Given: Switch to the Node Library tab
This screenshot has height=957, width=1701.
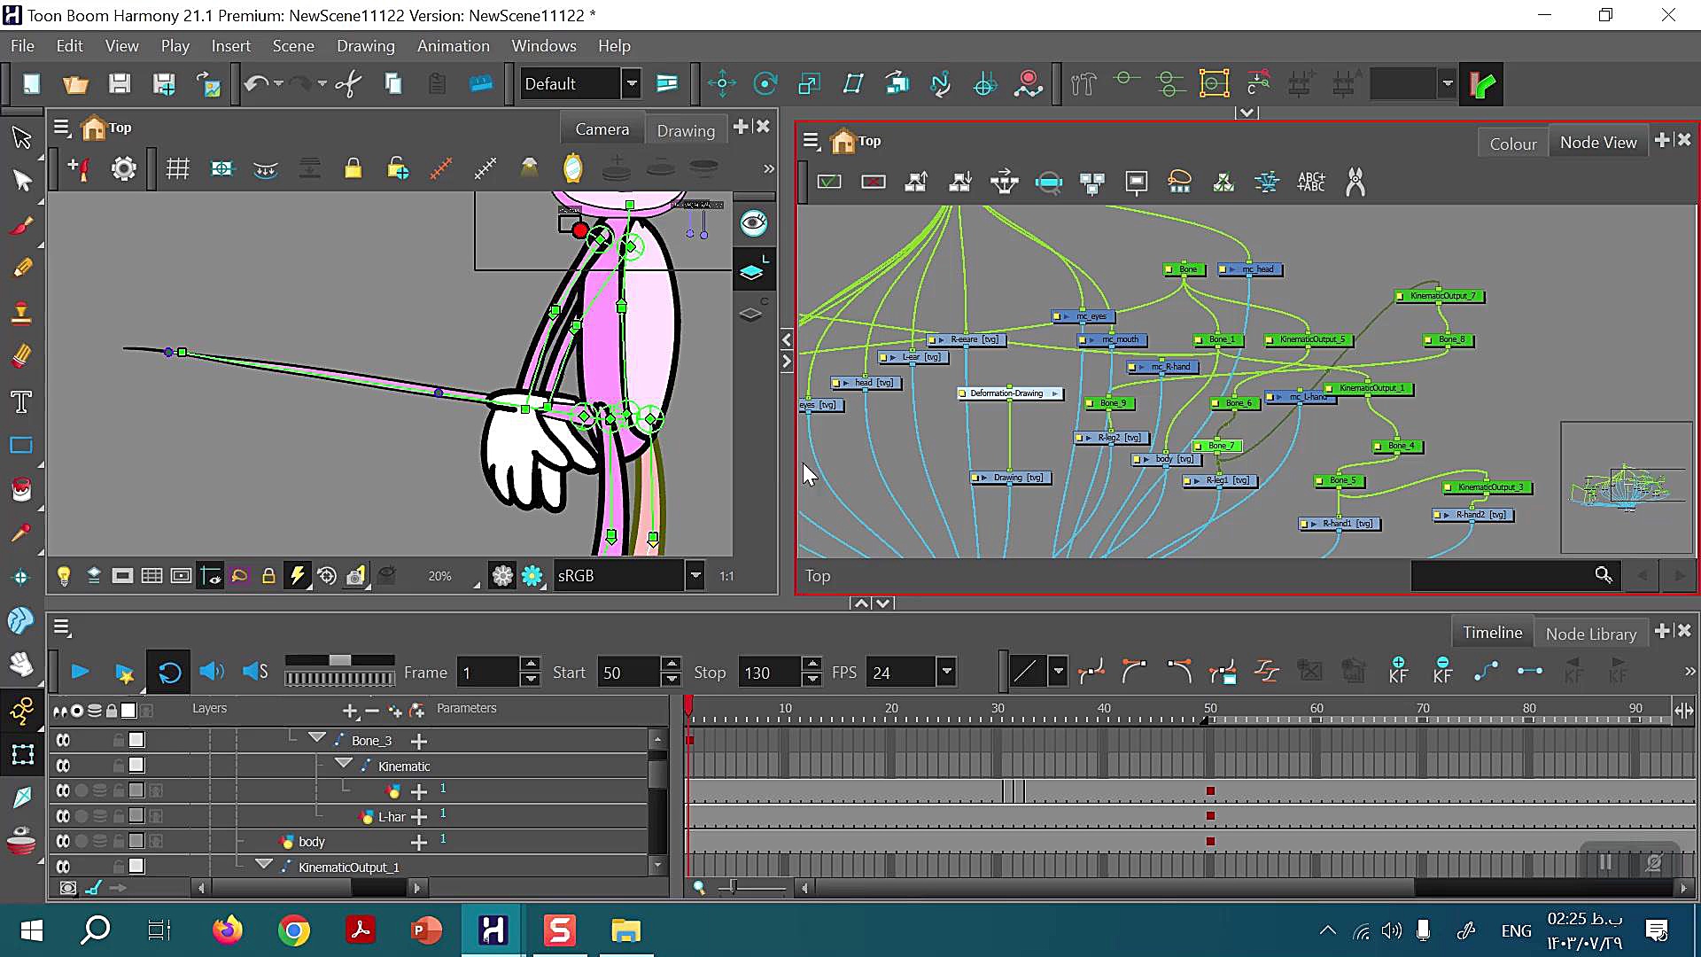Looking at the screenshot, I should click(x=1590, y=634).
